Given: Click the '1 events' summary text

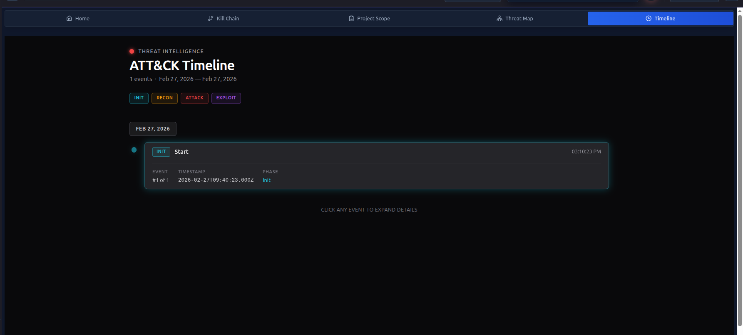Looking at the screenshot, I should coord(141,79).
